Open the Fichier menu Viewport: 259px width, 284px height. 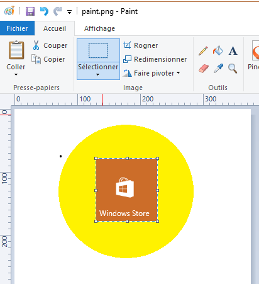(x=17, y=28)
